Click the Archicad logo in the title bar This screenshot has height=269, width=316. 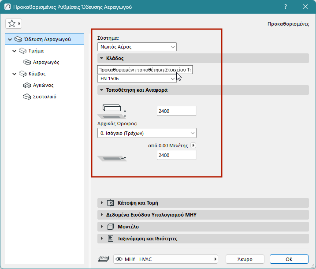pos(7,7)
